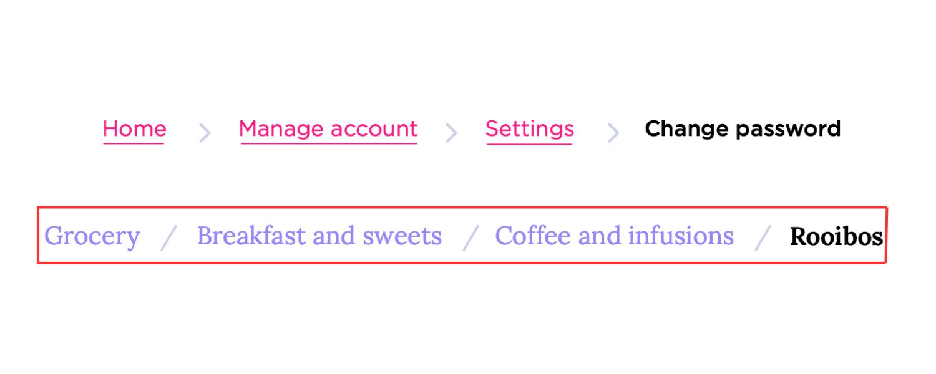Open the Home page
Screen dimensions: 936x374
tap(134, 129)
